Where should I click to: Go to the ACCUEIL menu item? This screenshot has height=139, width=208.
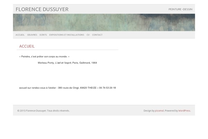(20, 35)
